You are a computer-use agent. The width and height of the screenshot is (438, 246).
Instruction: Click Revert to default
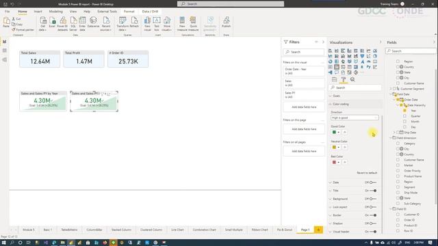coord(367,173)
